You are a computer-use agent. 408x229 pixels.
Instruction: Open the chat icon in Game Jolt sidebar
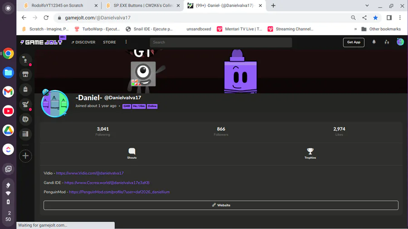[x=25, y=60]
